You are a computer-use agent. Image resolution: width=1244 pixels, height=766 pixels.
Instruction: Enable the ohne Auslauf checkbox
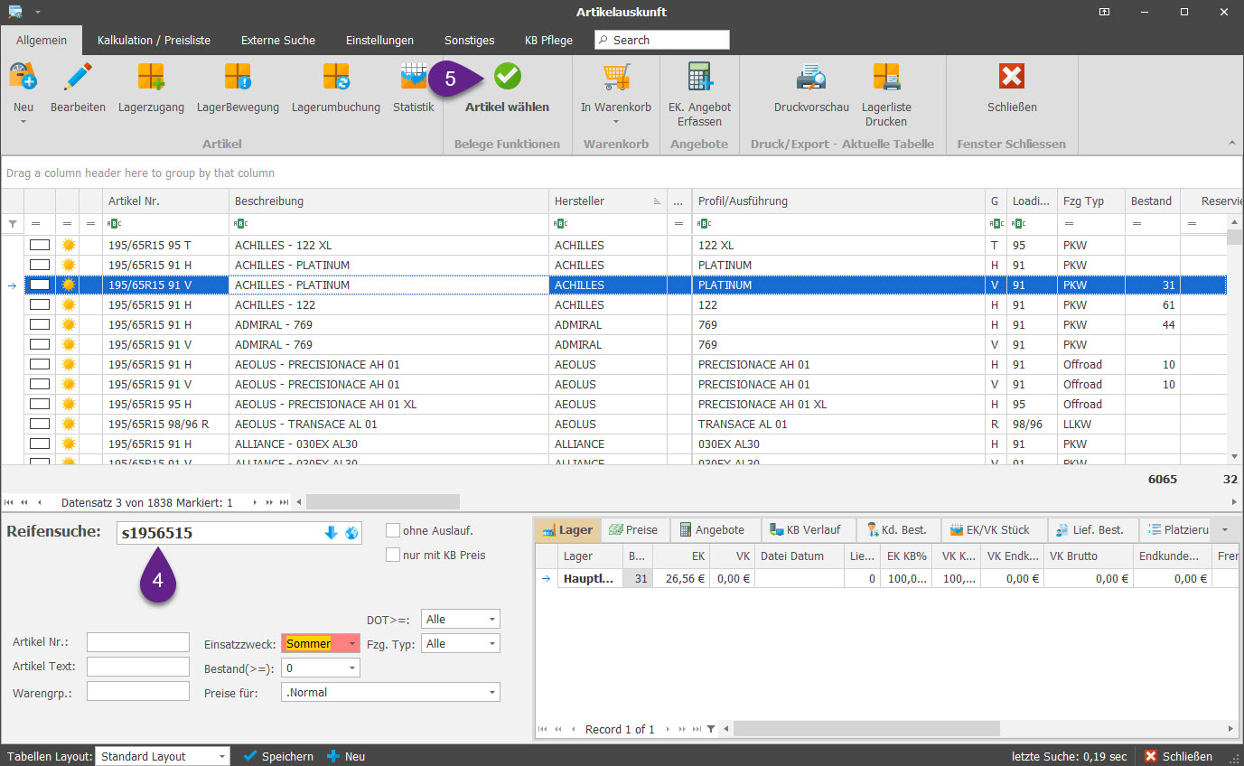point(393,530)
